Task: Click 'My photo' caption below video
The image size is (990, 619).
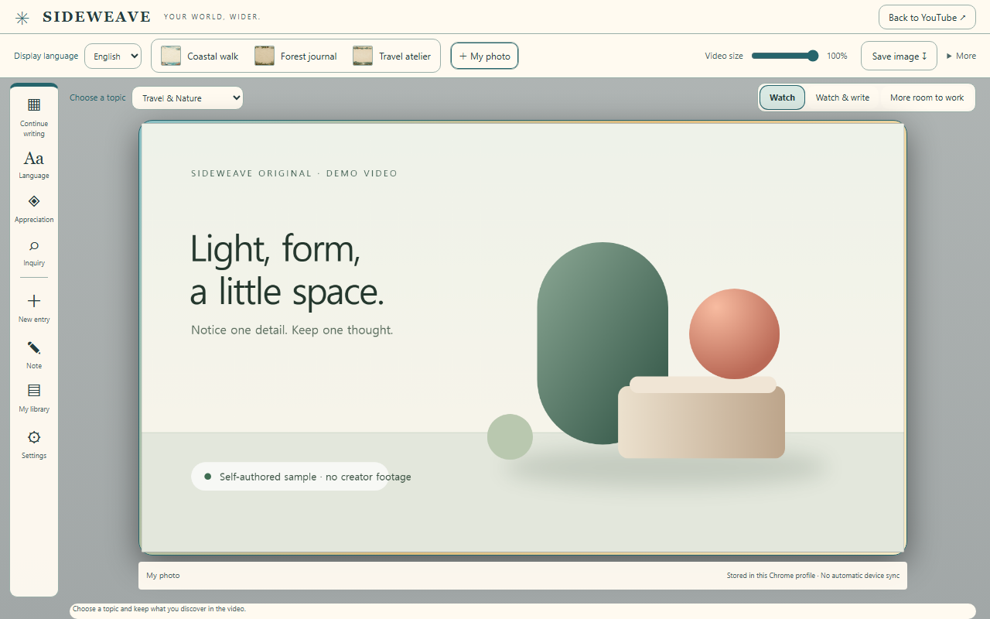Action: coord(163,576)
